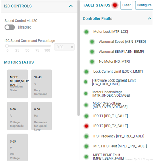Click the IPD Frequency fault LED
The image size is (153, 161).
coord(86,136)
